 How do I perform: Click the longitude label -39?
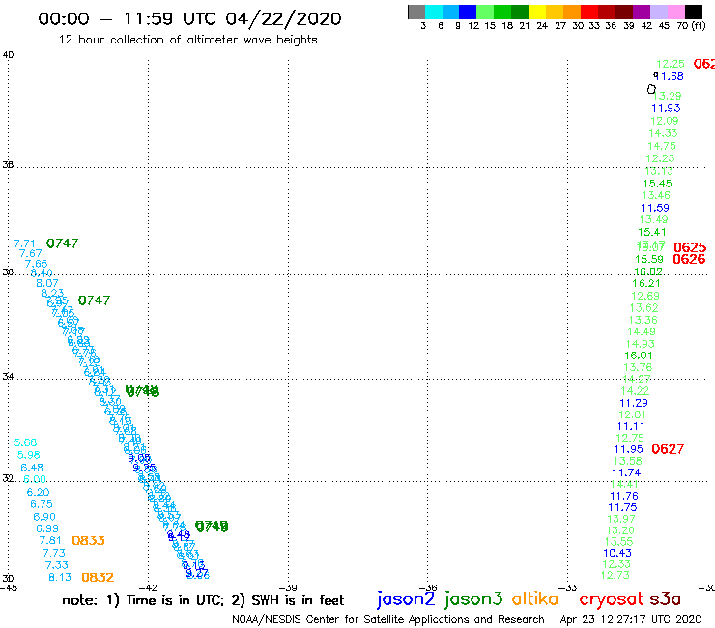pyautogui.click(x=288, y=588)
